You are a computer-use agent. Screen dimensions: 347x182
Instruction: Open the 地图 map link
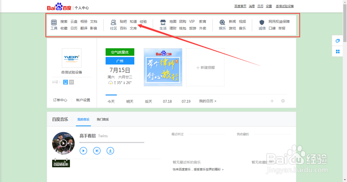tap(173, 22)
